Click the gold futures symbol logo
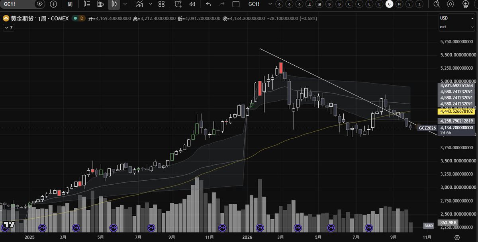Viewport: 478px width, 242px height. [x=6, y=18]
